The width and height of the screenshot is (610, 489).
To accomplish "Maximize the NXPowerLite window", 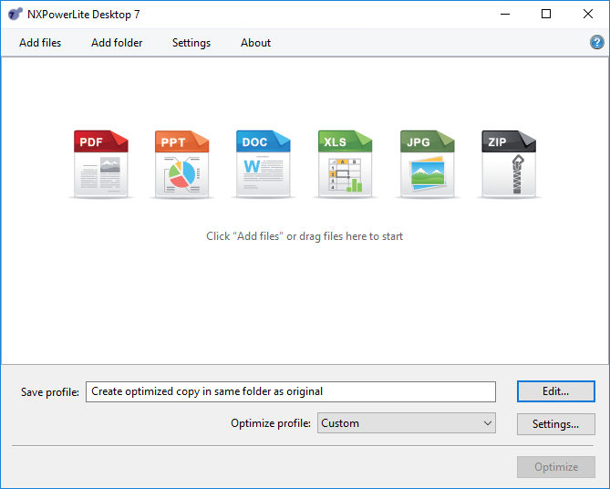I will click(546, 14).
